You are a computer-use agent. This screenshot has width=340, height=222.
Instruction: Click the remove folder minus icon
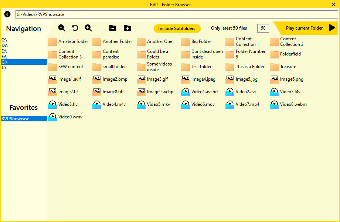(x=113, y=28)
